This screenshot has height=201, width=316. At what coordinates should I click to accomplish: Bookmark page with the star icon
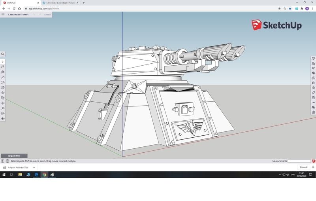290,9
